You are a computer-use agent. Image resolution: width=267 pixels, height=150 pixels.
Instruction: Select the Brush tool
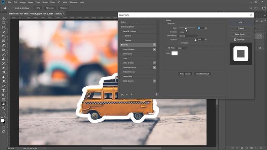tap(3, 54)
